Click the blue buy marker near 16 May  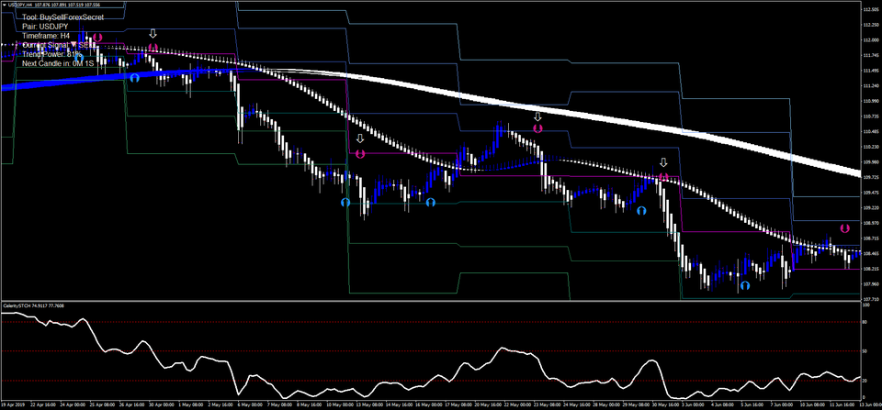(430, 202)
